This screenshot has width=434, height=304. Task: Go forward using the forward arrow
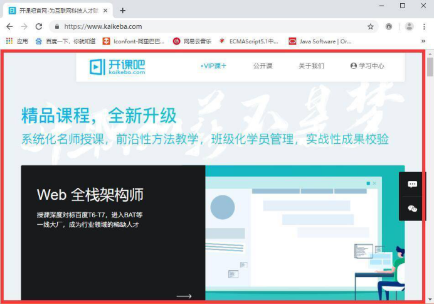24,26
